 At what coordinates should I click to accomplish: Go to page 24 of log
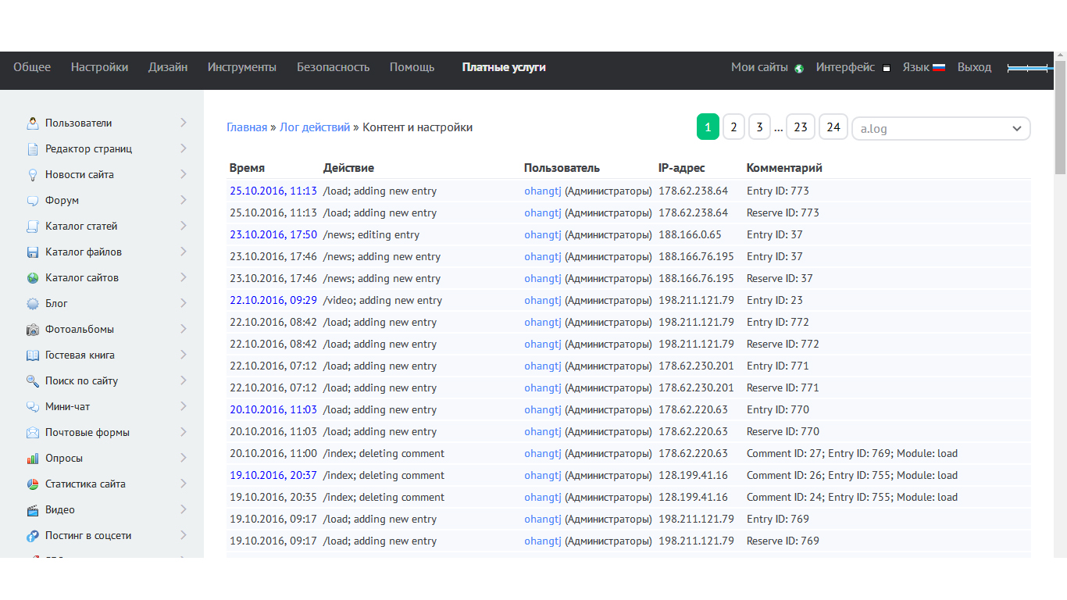833,127
